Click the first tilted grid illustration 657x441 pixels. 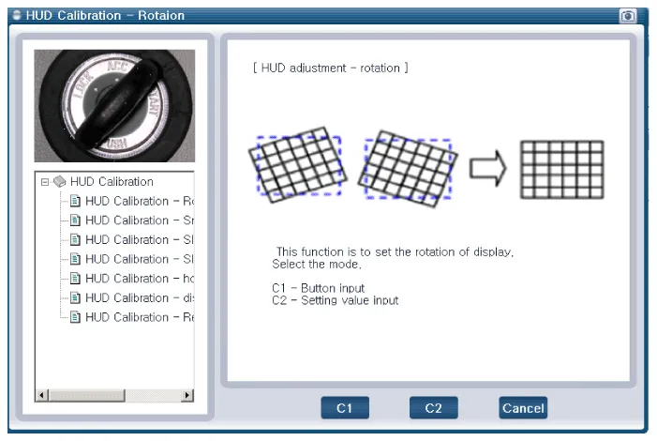click(295, 164)
